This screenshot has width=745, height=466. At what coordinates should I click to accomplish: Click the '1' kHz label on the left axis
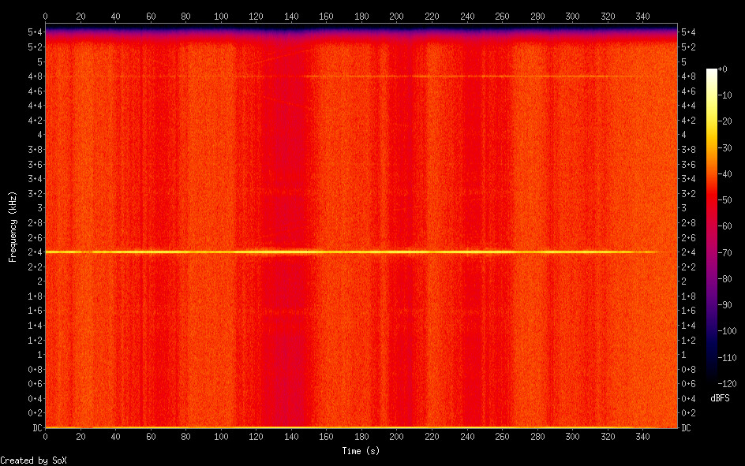pos(39,355)
